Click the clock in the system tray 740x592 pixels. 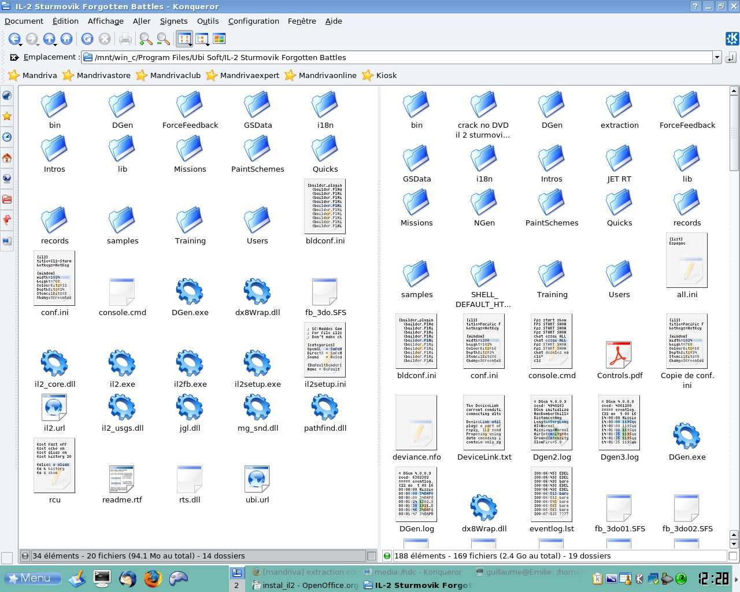(x=713, y=578)
